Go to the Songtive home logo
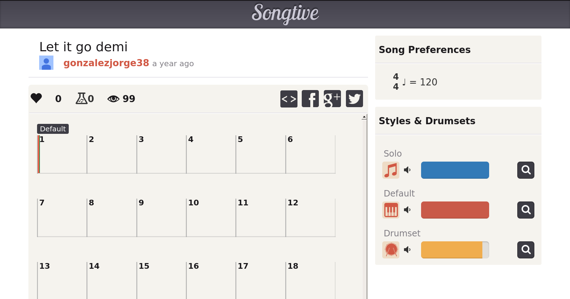This screenshot has width=570, height=299. [x=285, y=14]
